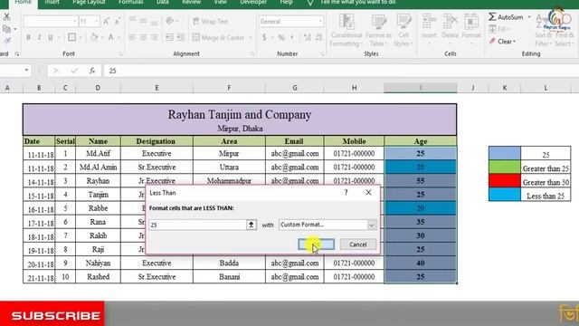Switch to the Developer tab
Image resolution: width=579 pixels, height=326 pixels.
(253, 2)
